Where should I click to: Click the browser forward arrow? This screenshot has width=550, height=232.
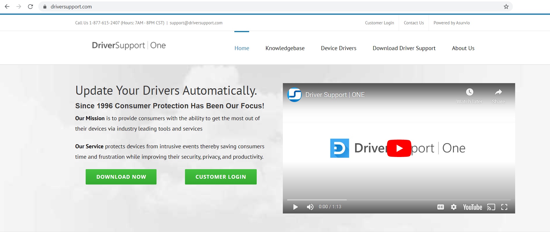19,6
